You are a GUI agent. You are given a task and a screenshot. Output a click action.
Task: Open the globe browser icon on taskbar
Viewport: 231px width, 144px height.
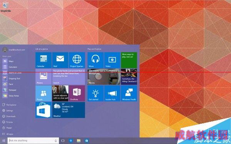point(71,141)
